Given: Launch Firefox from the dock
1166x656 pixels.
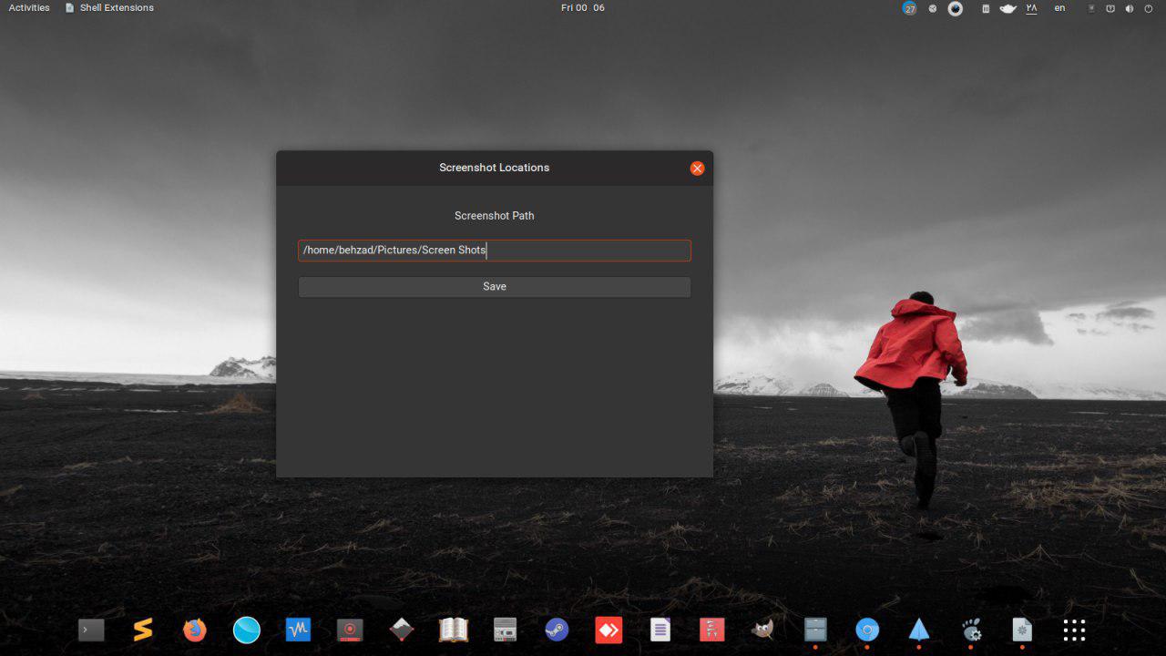Looking at the screenshot, I should pos(195,630).
